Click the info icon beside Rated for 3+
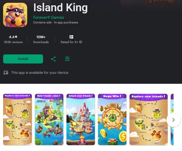The image size is (182, 151). click(x=81, y=42)
